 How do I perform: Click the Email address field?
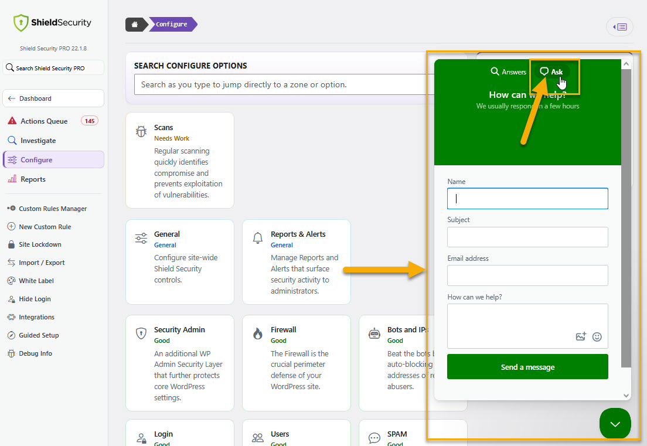click(527, 275)
